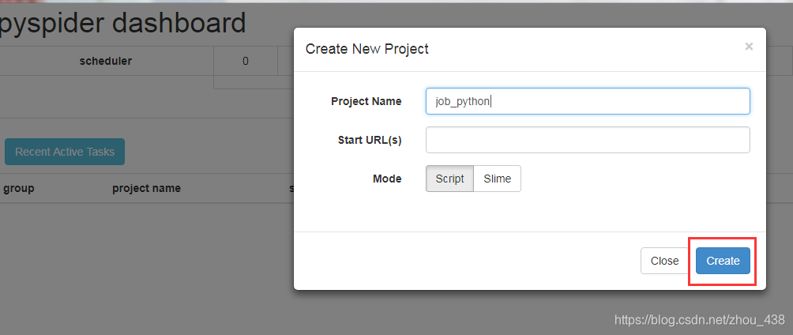Screen dimensions: 793x335
Task: Click the Close button in dialog footer
Action: [664, 261]
